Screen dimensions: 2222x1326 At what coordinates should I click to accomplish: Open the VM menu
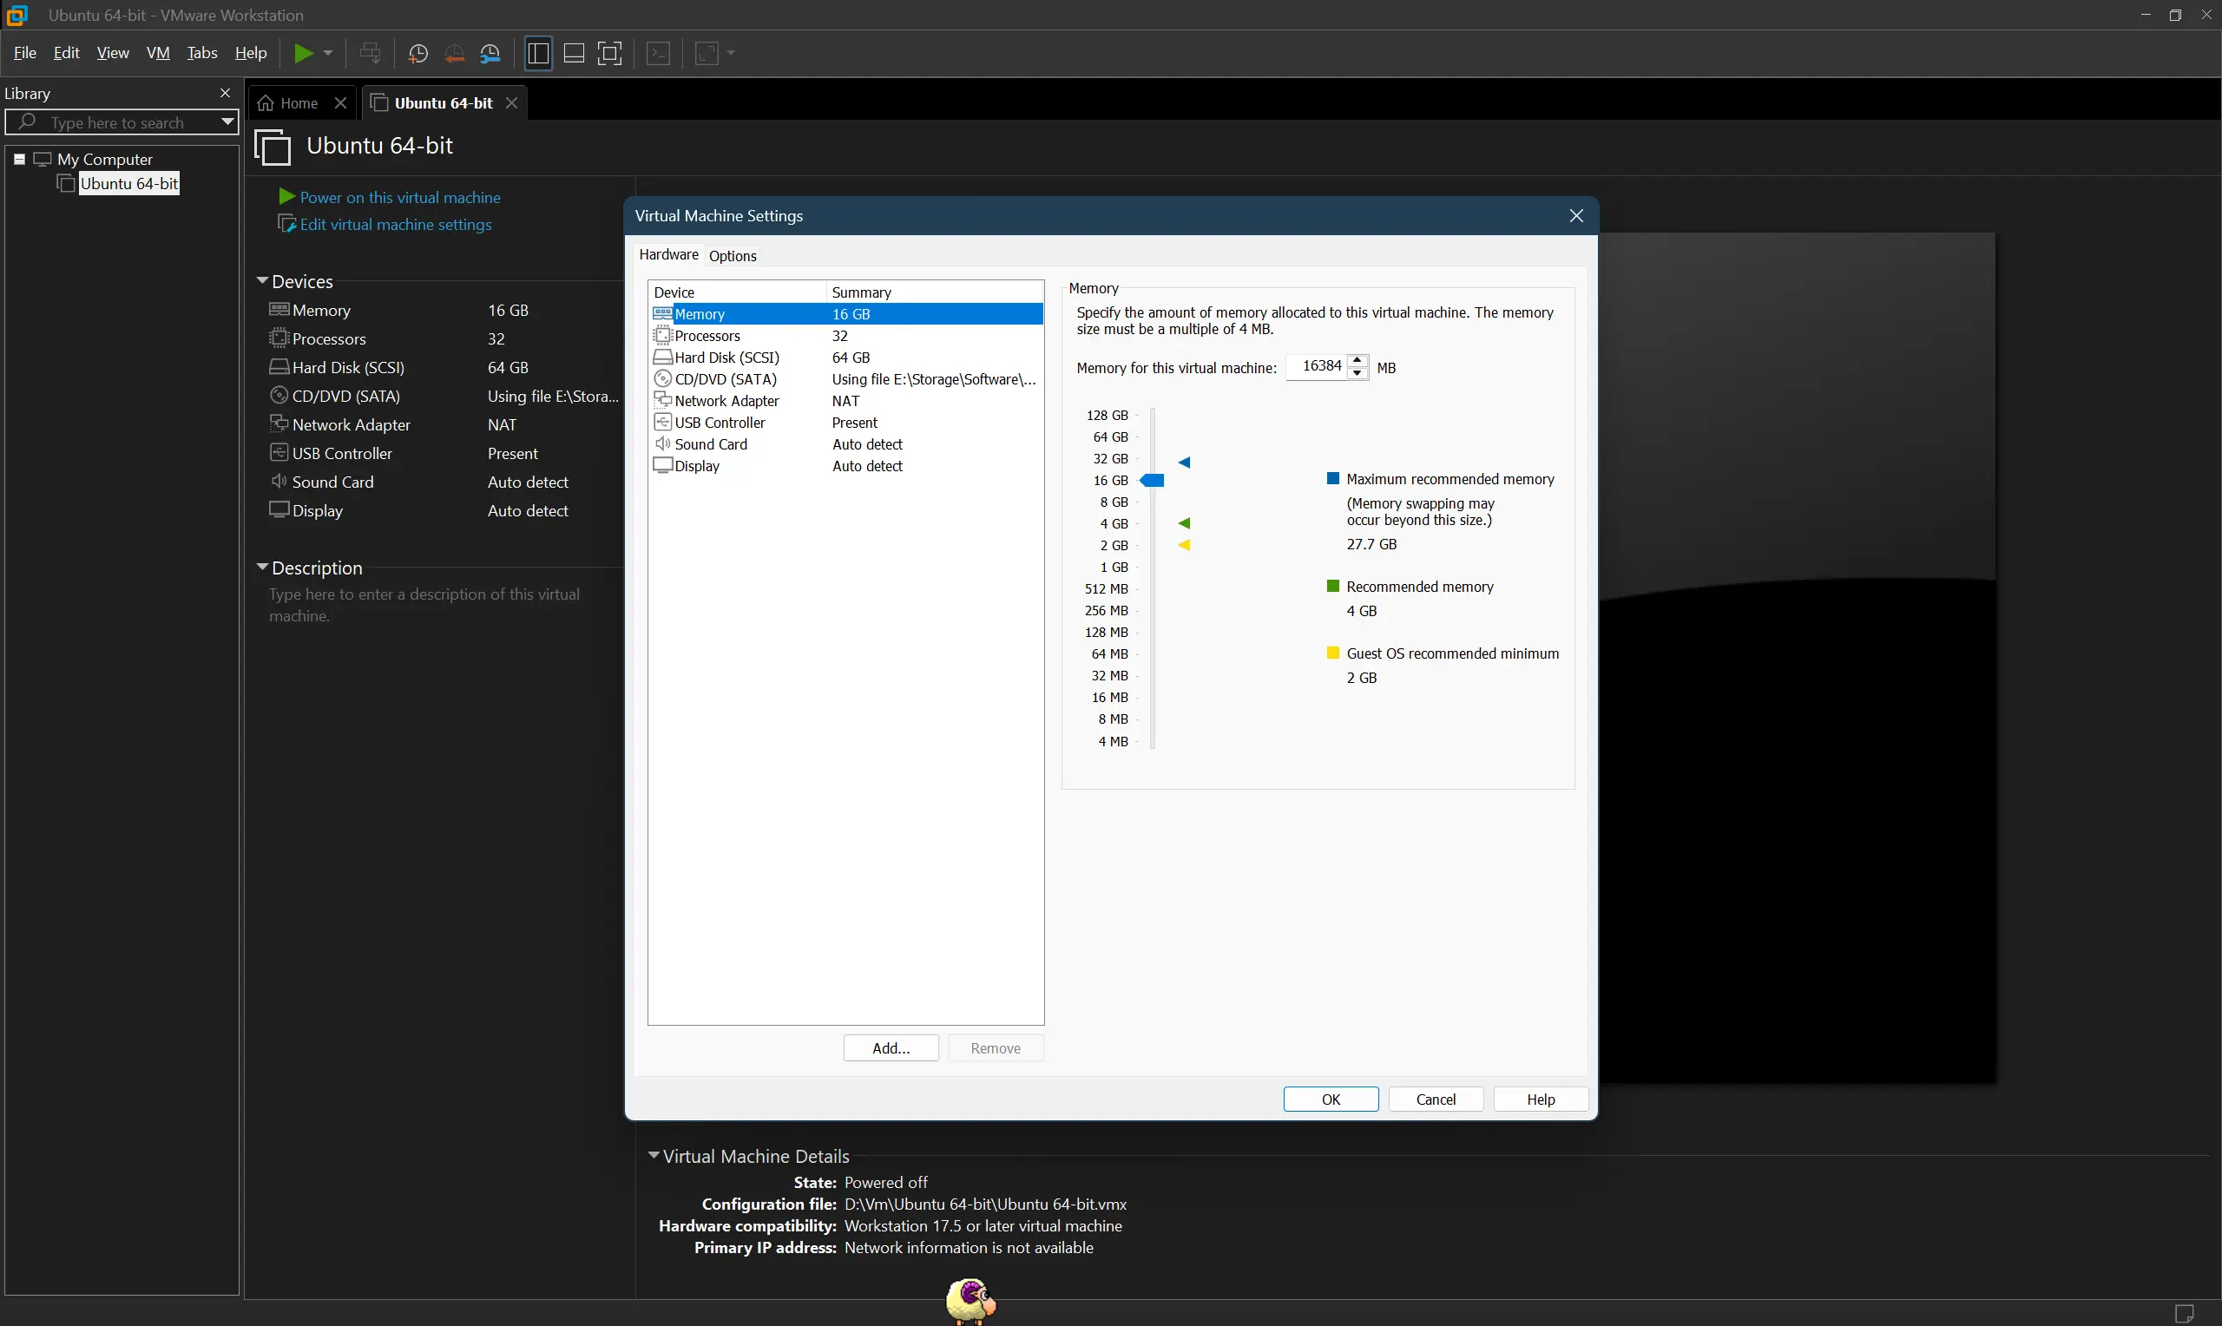[x=157, y=54]
